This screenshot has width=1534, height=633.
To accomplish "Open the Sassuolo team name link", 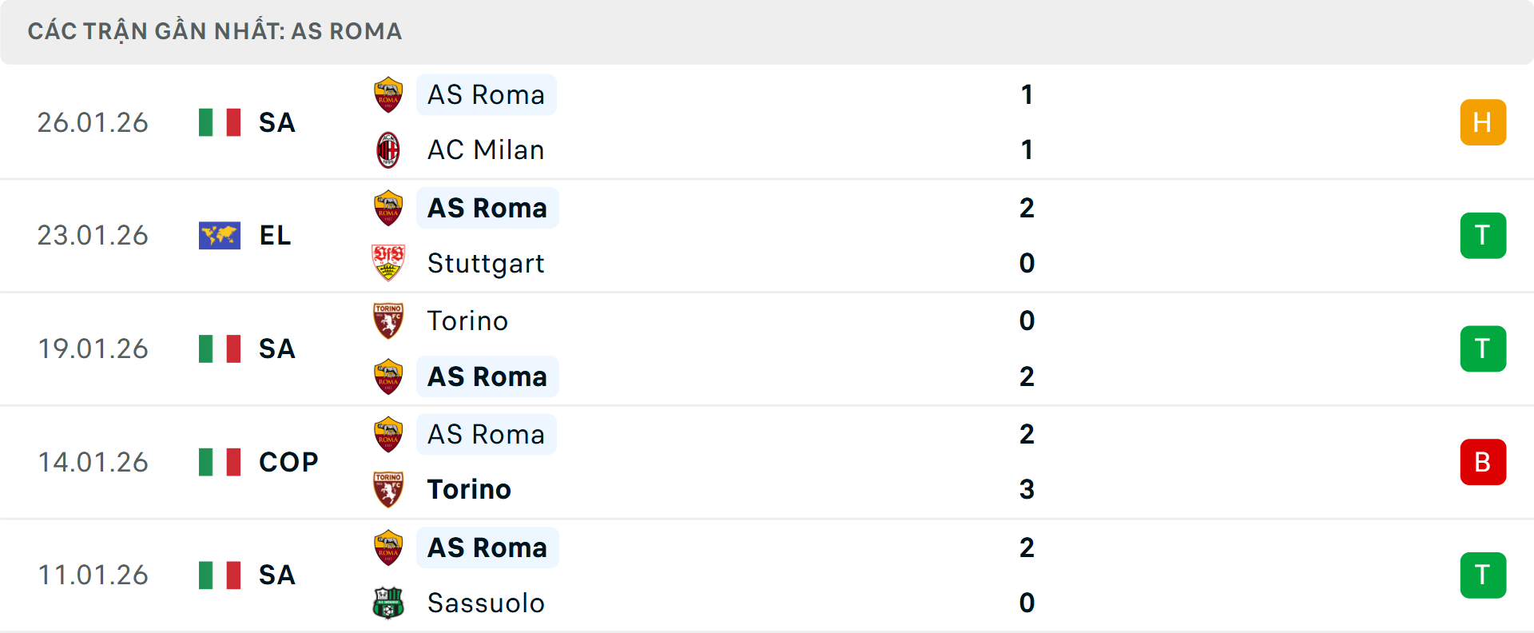I will click(x=486, y=603).
